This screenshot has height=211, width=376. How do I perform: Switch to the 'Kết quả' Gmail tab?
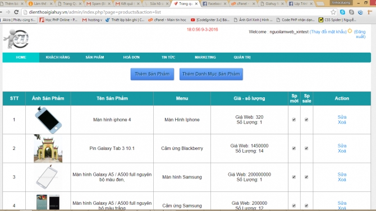tap(127, 3)
